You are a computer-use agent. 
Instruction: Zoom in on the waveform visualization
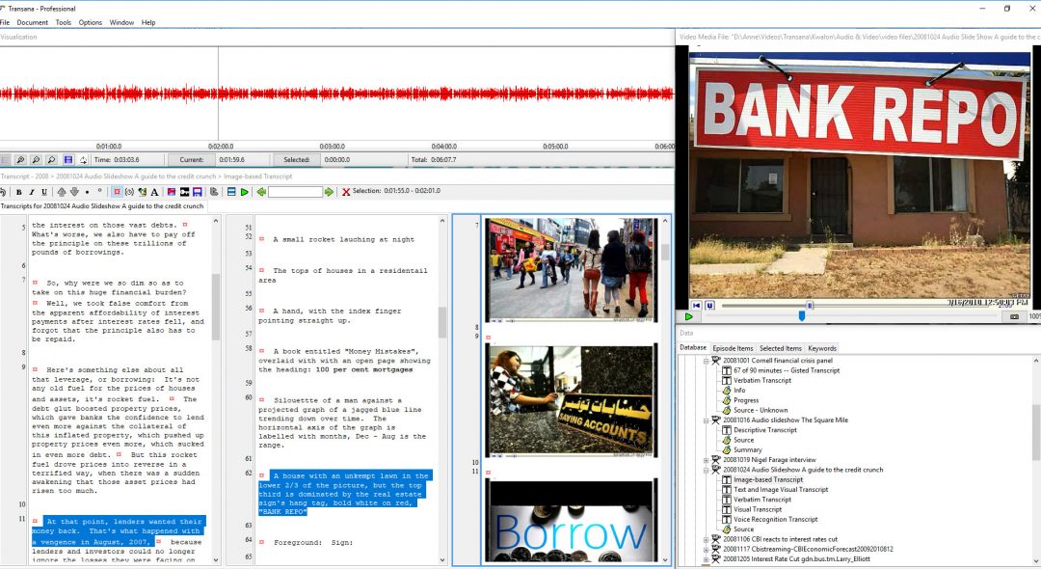pyautogui.click(x=20, y=160)
